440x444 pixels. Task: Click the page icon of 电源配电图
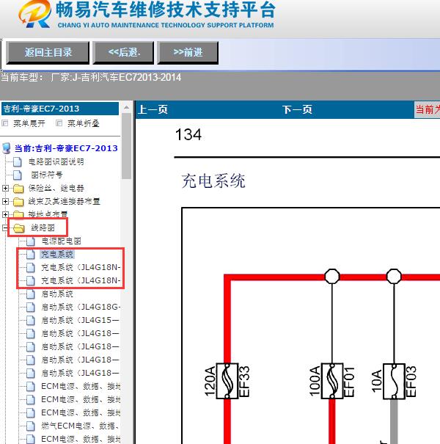click(x=31, y=241)
